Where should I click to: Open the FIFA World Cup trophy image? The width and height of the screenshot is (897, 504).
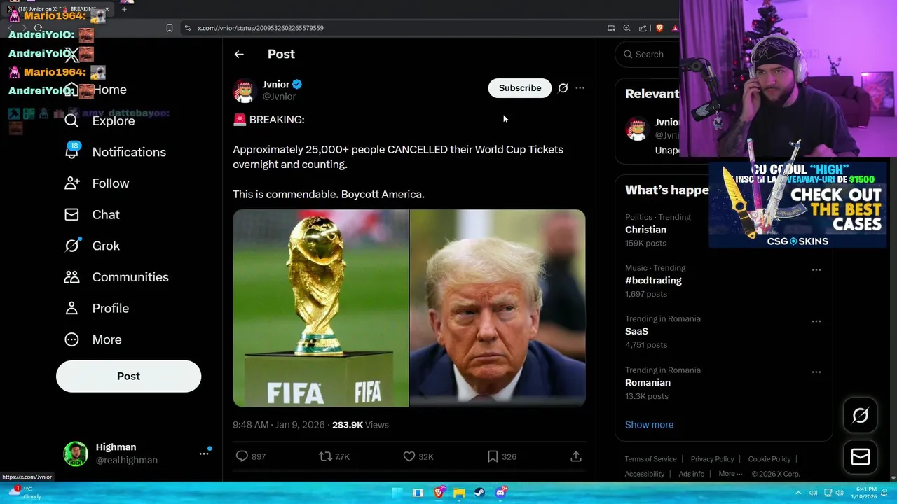320,308
